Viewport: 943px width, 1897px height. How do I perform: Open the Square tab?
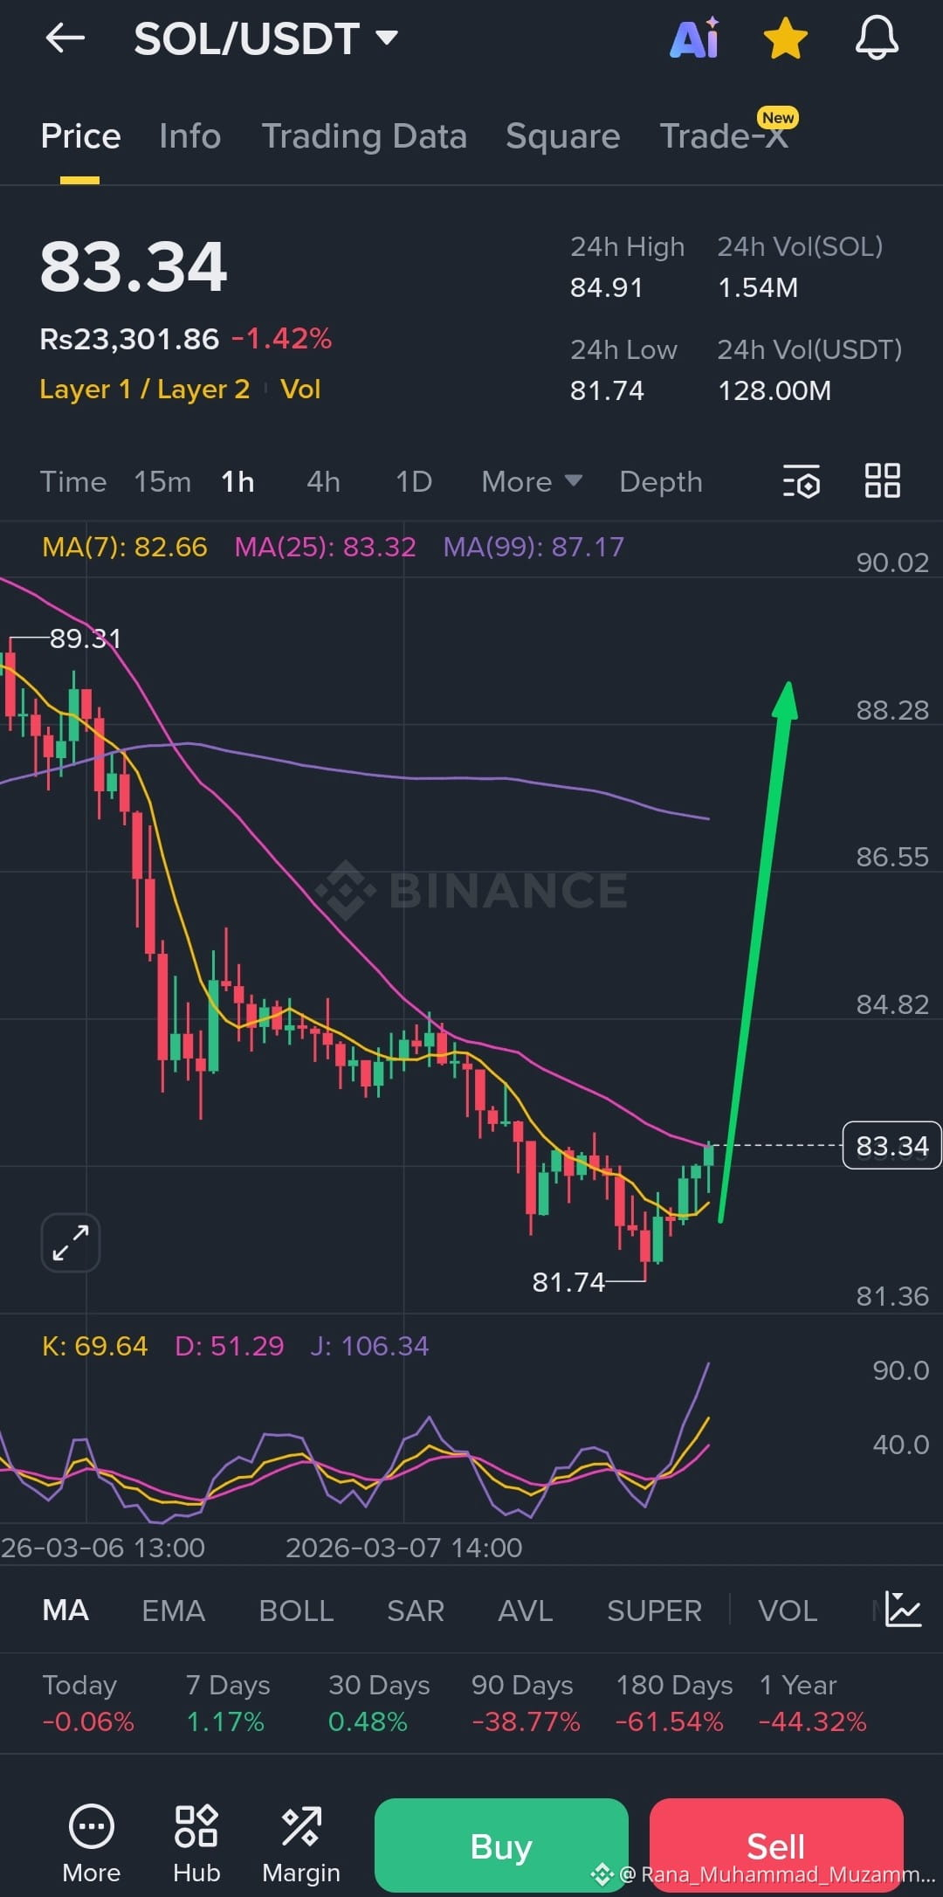click(562, 136)
